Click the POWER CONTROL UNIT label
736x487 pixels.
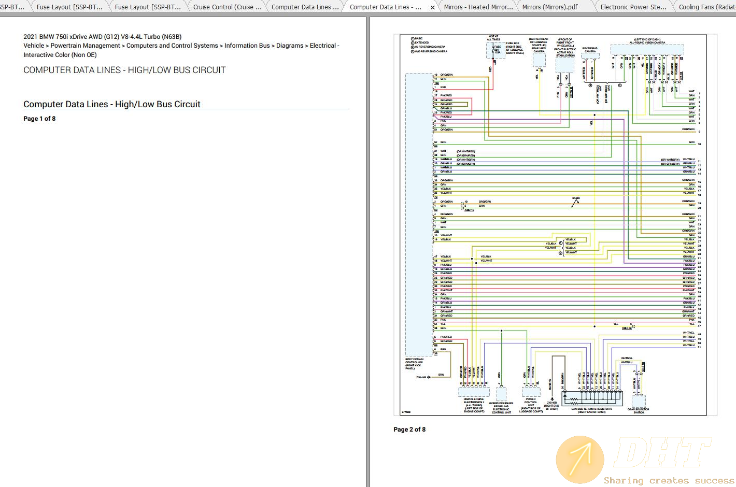(531, 405)
